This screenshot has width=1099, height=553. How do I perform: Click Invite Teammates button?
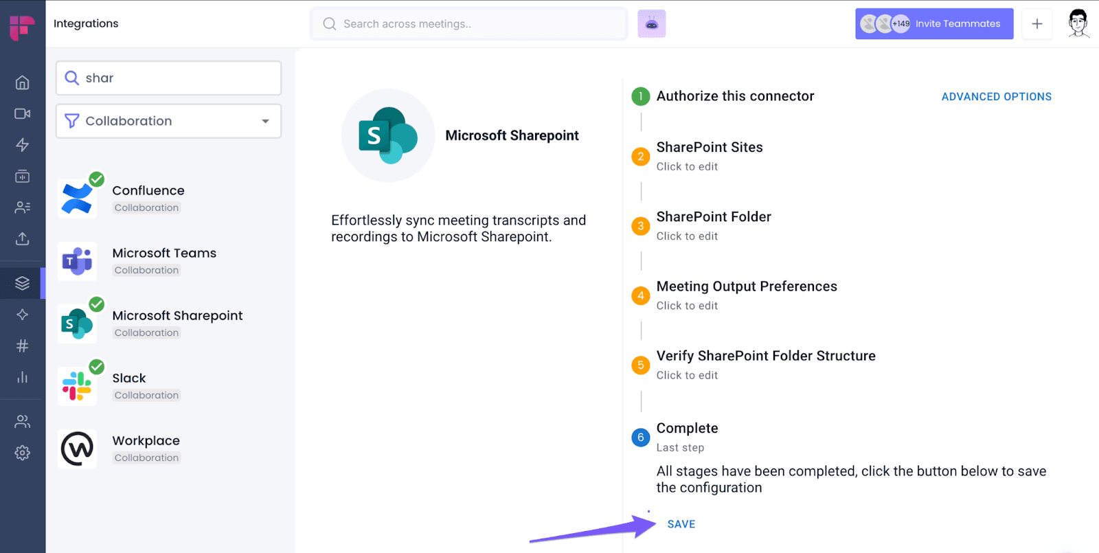point(934,24)
